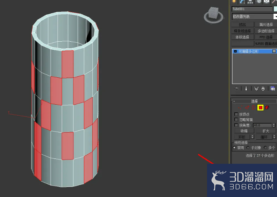Open the Hierarchy panel tab
This screenshot has height=197, width=277.
pyautogui.click(x=250, y=1)
